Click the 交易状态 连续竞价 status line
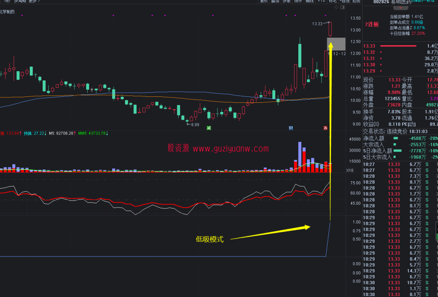The width and height of the screenshot is (438, 297). point(395,131)
